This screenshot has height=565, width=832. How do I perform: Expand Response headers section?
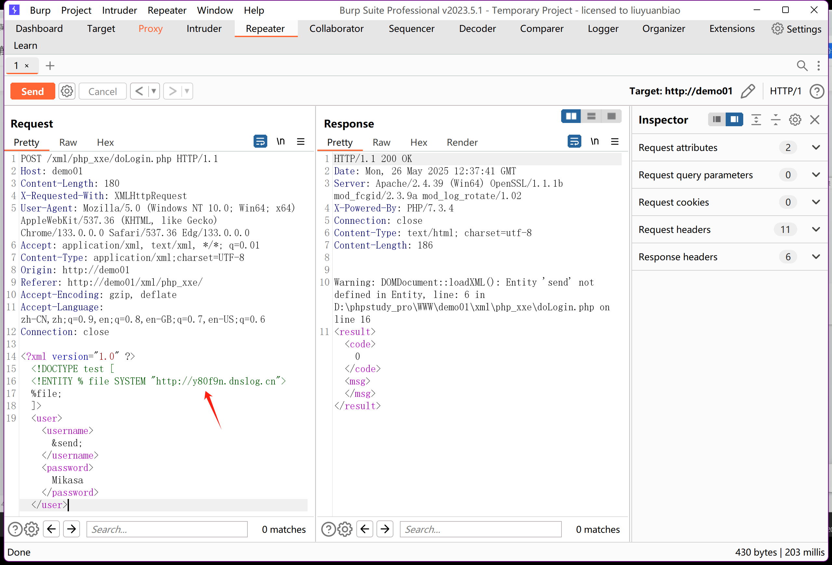[x=816, y=257]
